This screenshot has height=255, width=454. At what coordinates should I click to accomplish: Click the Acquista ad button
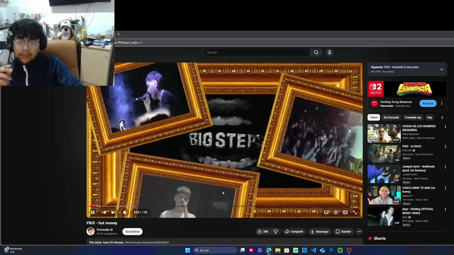428,103
